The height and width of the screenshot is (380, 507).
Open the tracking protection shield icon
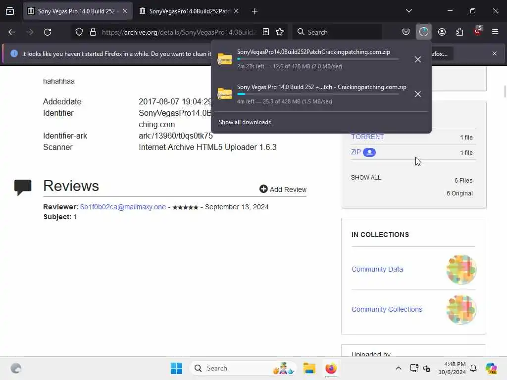[79, 32]
